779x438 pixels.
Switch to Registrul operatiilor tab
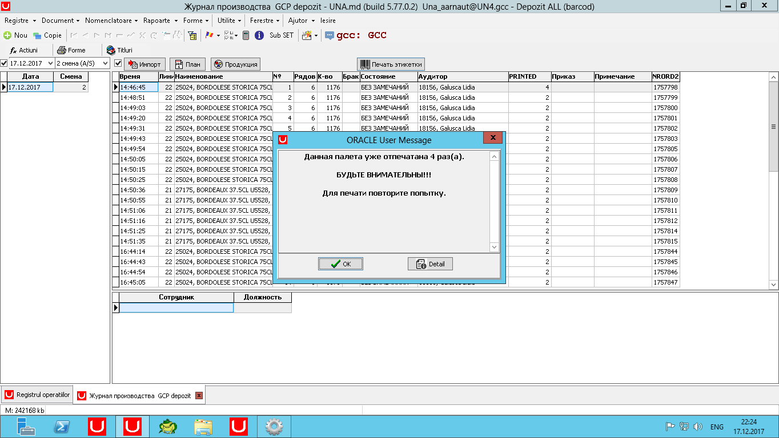37,395
